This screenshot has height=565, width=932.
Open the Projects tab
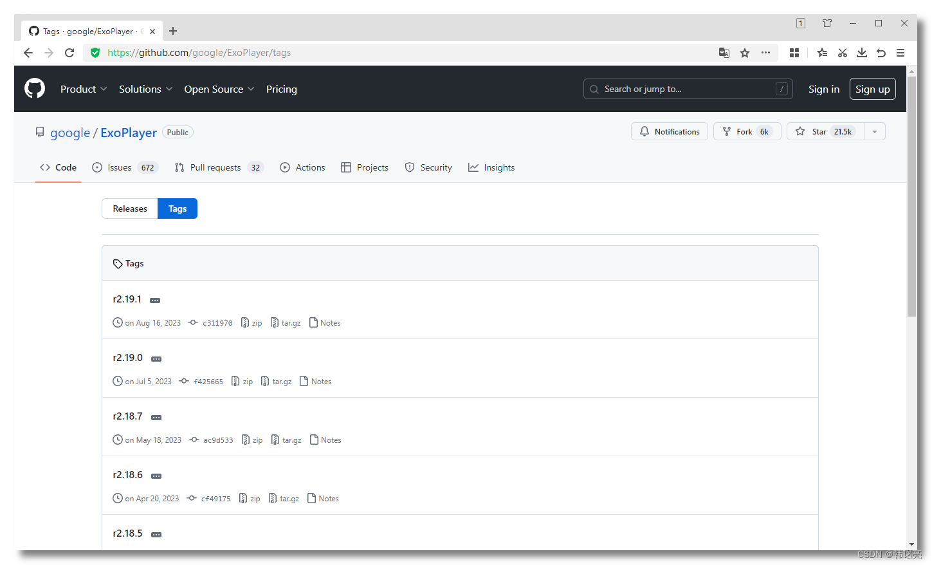click(x=365, y=167)
